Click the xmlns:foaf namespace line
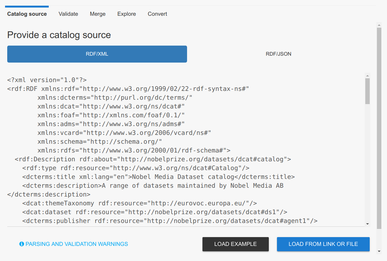 tap(111, 115)
